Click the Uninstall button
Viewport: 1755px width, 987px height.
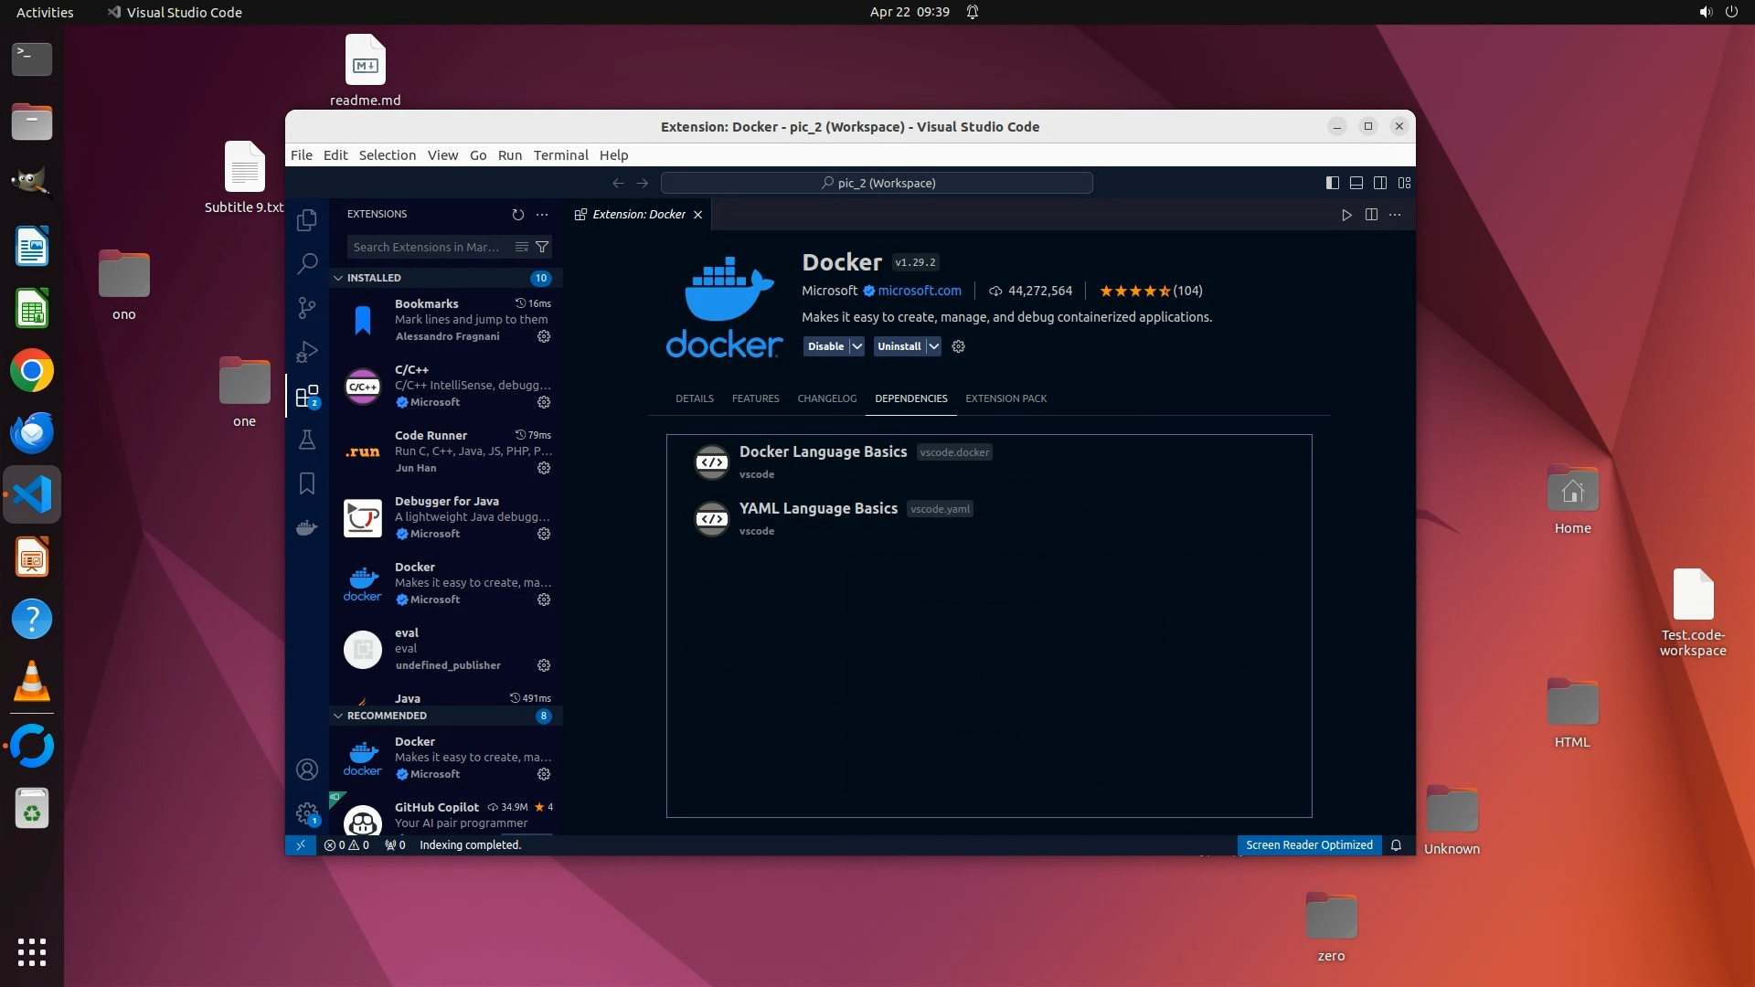click(x=899, y=346)
